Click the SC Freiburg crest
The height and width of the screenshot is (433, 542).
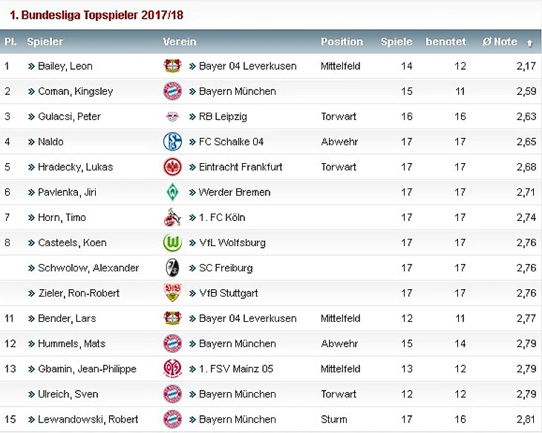172,268
